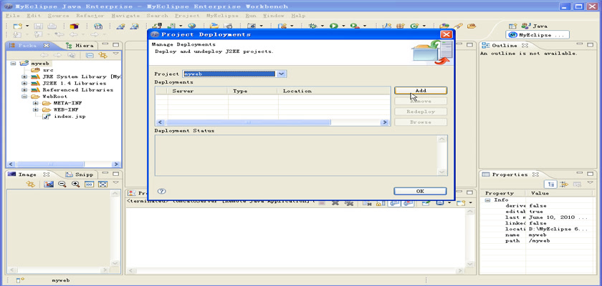
Task: Select the Image preview tab
Action: pyautogui.click(x=29, y=174)
